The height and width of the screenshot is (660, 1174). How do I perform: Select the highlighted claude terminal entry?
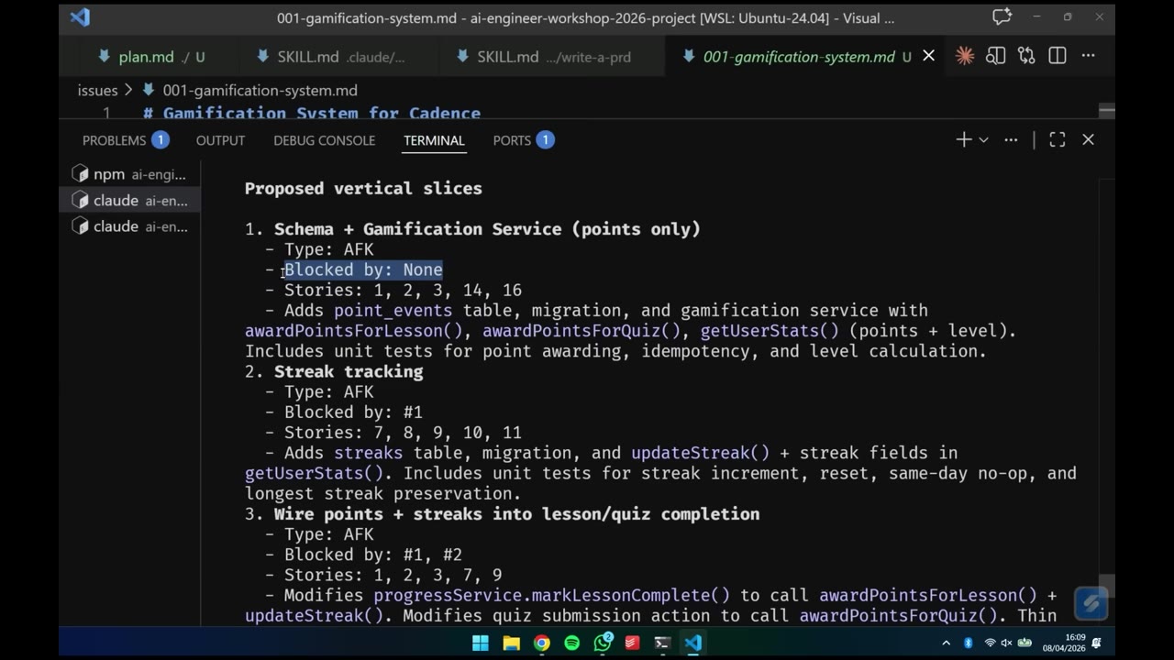point(130,200)
